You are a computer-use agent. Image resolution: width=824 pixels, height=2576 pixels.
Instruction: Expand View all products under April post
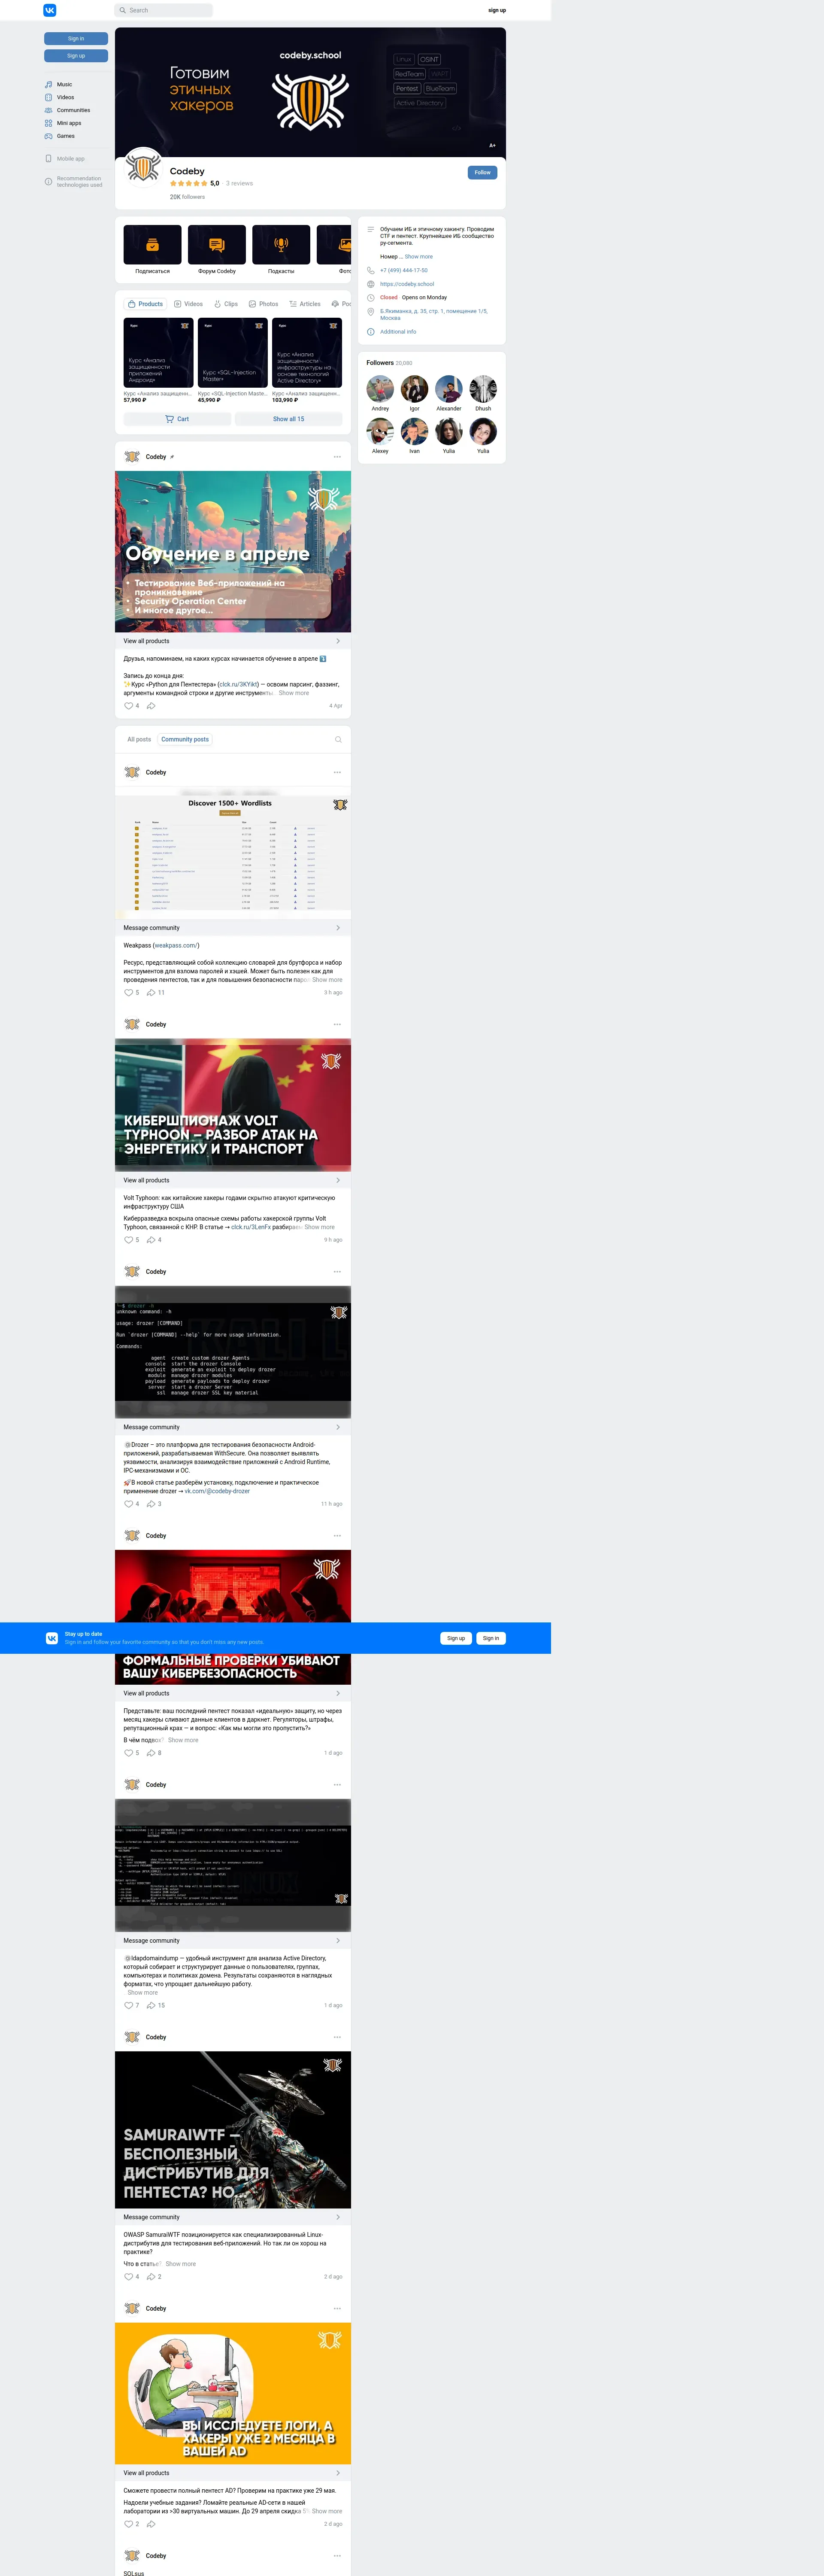click(232, 641)
